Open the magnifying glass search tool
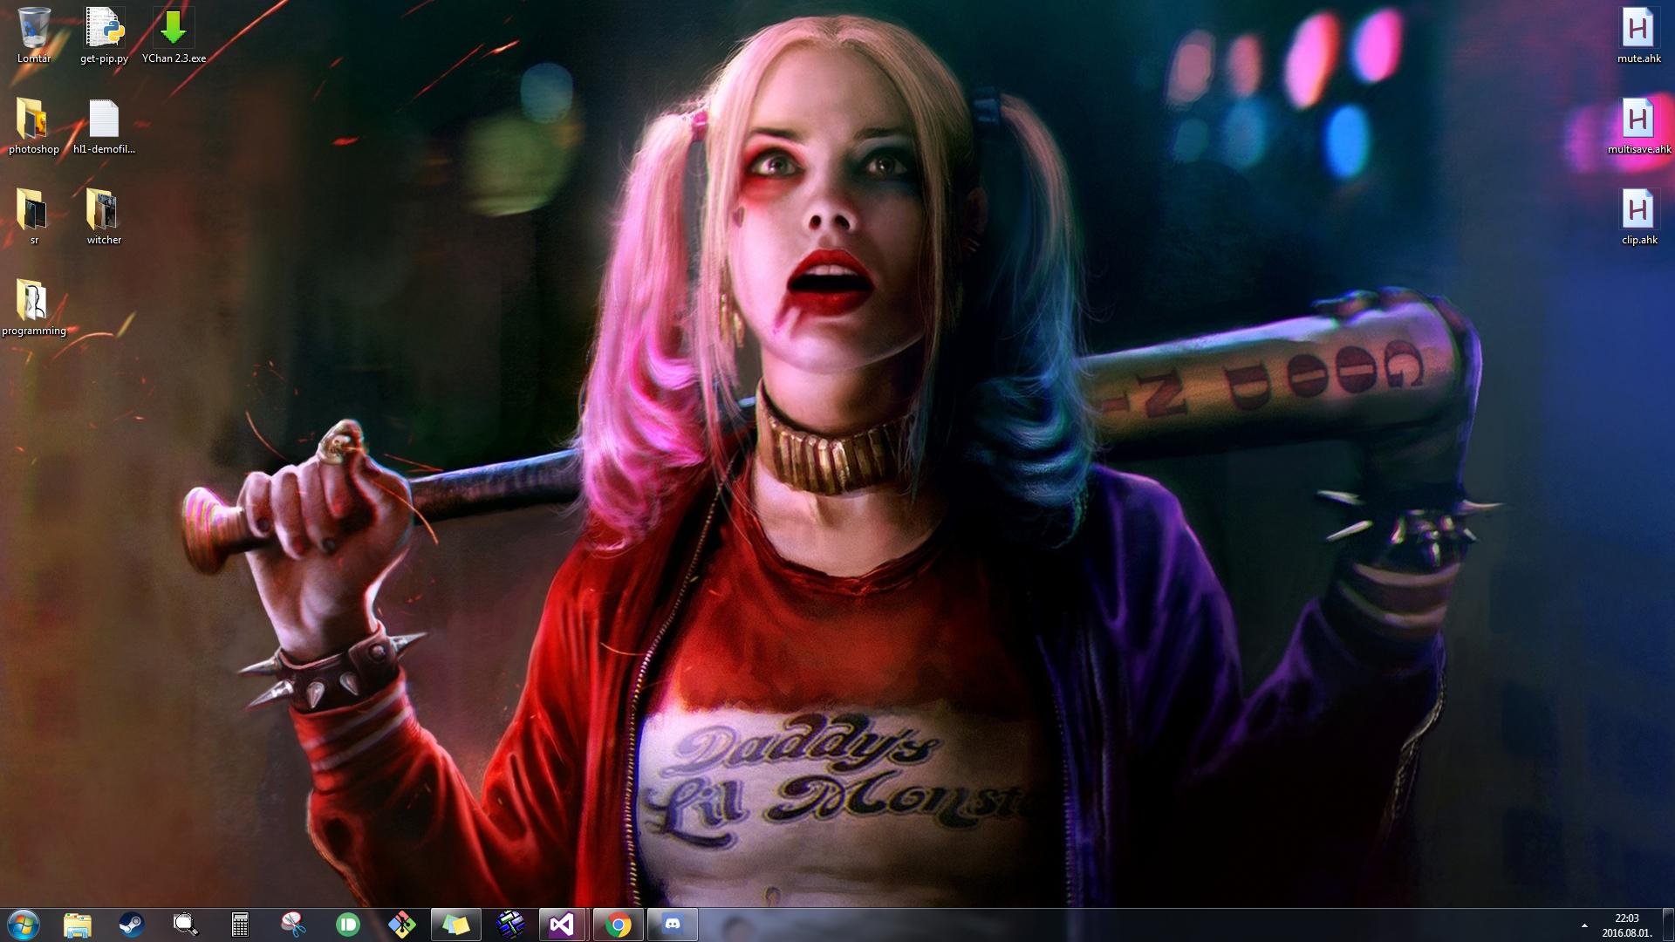Image resolution: width=1675 pixels, height=942 pixels. 186,925
